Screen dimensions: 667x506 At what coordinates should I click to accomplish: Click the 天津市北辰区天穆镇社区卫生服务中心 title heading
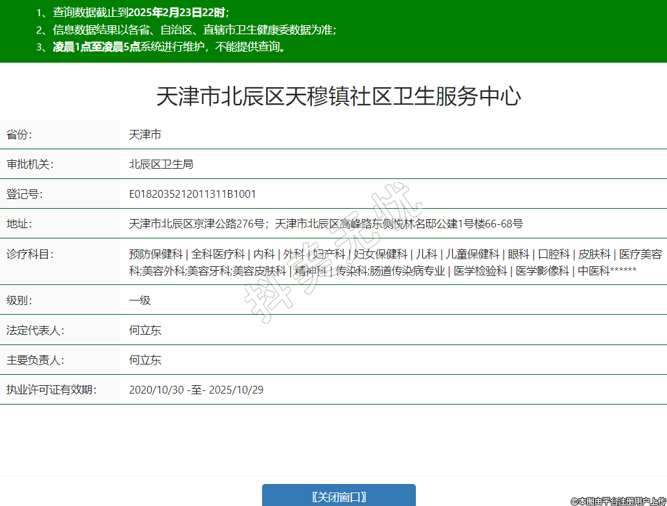tap(338, 97)
